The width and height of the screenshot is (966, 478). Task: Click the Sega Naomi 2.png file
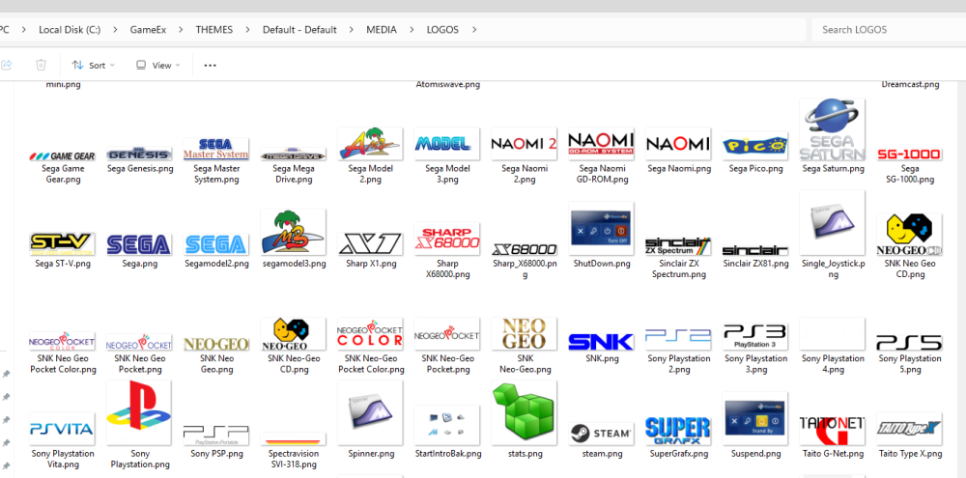click(525, 144)
